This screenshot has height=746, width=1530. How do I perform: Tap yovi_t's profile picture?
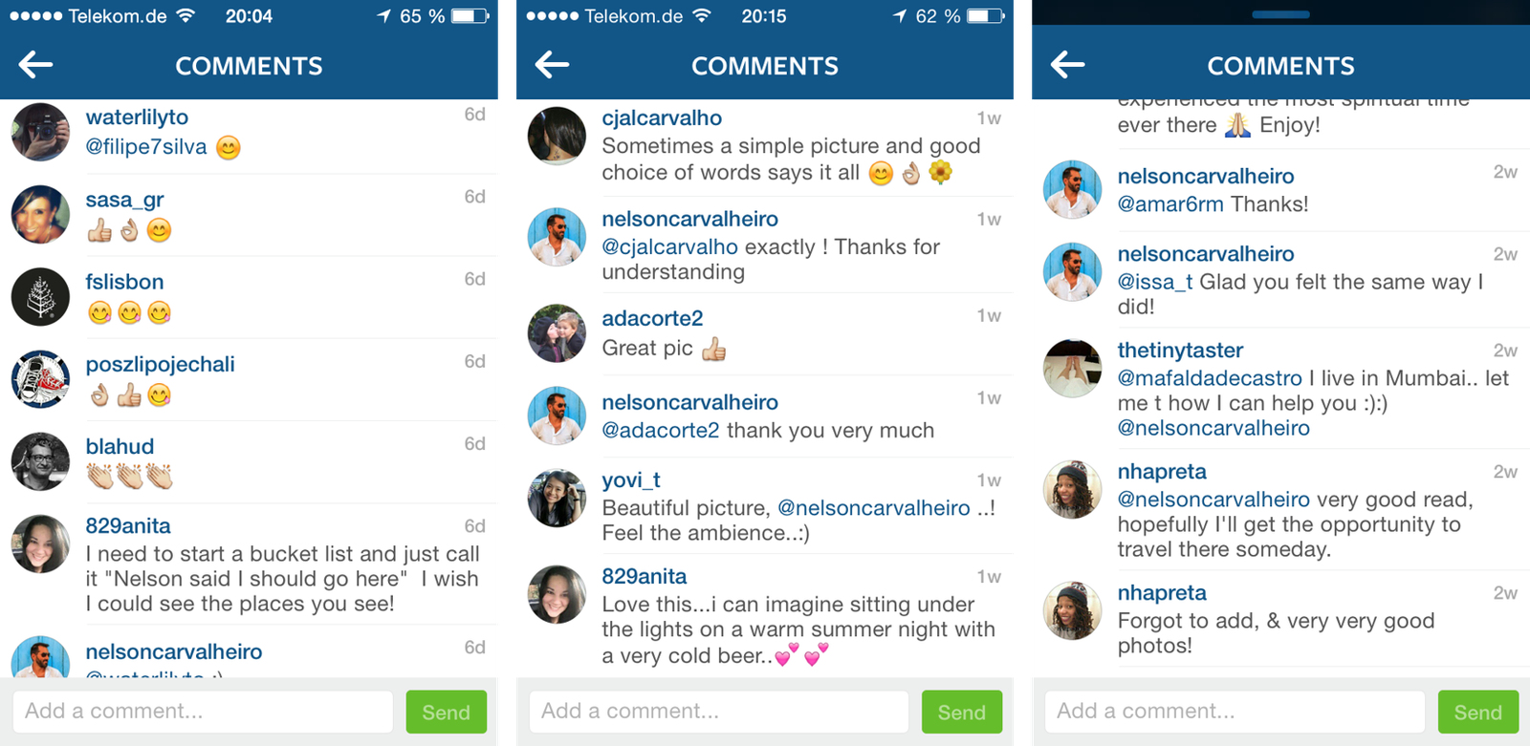click(x=557, y=498)
